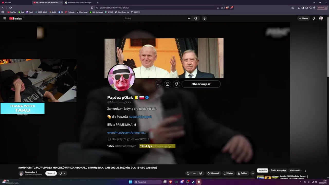Viewport: 329px width, 185px height.
Task: Show hidden system tray icons chevron
Action: point(300,182)
